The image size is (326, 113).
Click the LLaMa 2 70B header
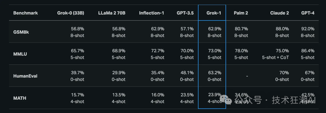tap(112, 13)
